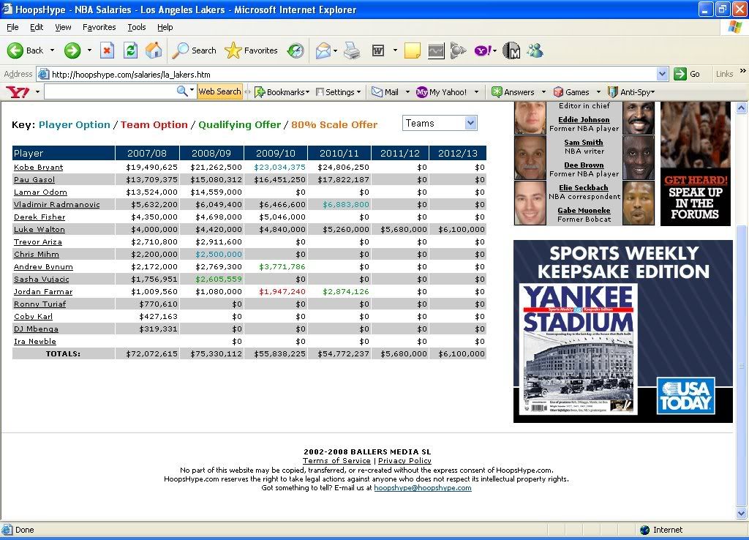Click hoopshype@hoopshype.com email link
The image size is (749, 540).
coord(422,488)
